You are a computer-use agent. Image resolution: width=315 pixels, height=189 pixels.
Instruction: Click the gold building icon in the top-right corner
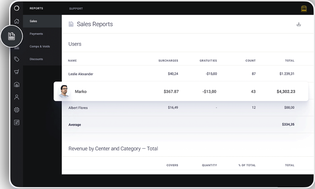(304, 9)
